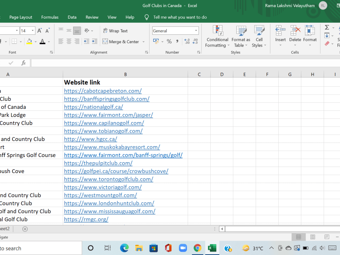This screenshot has width=340, height=255.
Task: Open font size 14 dropdown
Action: pos(33,31)
